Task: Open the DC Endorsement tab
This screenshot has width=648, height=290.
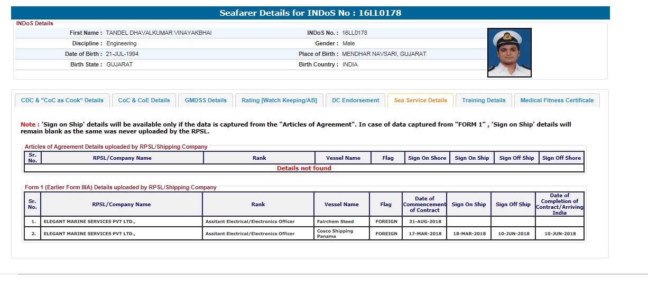Action: coord(355,100)
